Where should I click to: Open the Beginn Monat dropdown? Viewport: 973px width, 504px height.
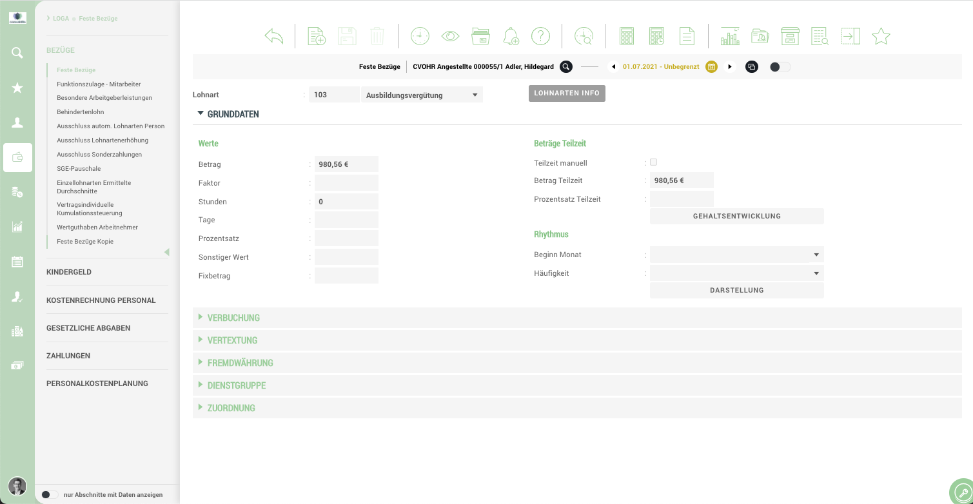pyautogui.click(x=736, y=255)
